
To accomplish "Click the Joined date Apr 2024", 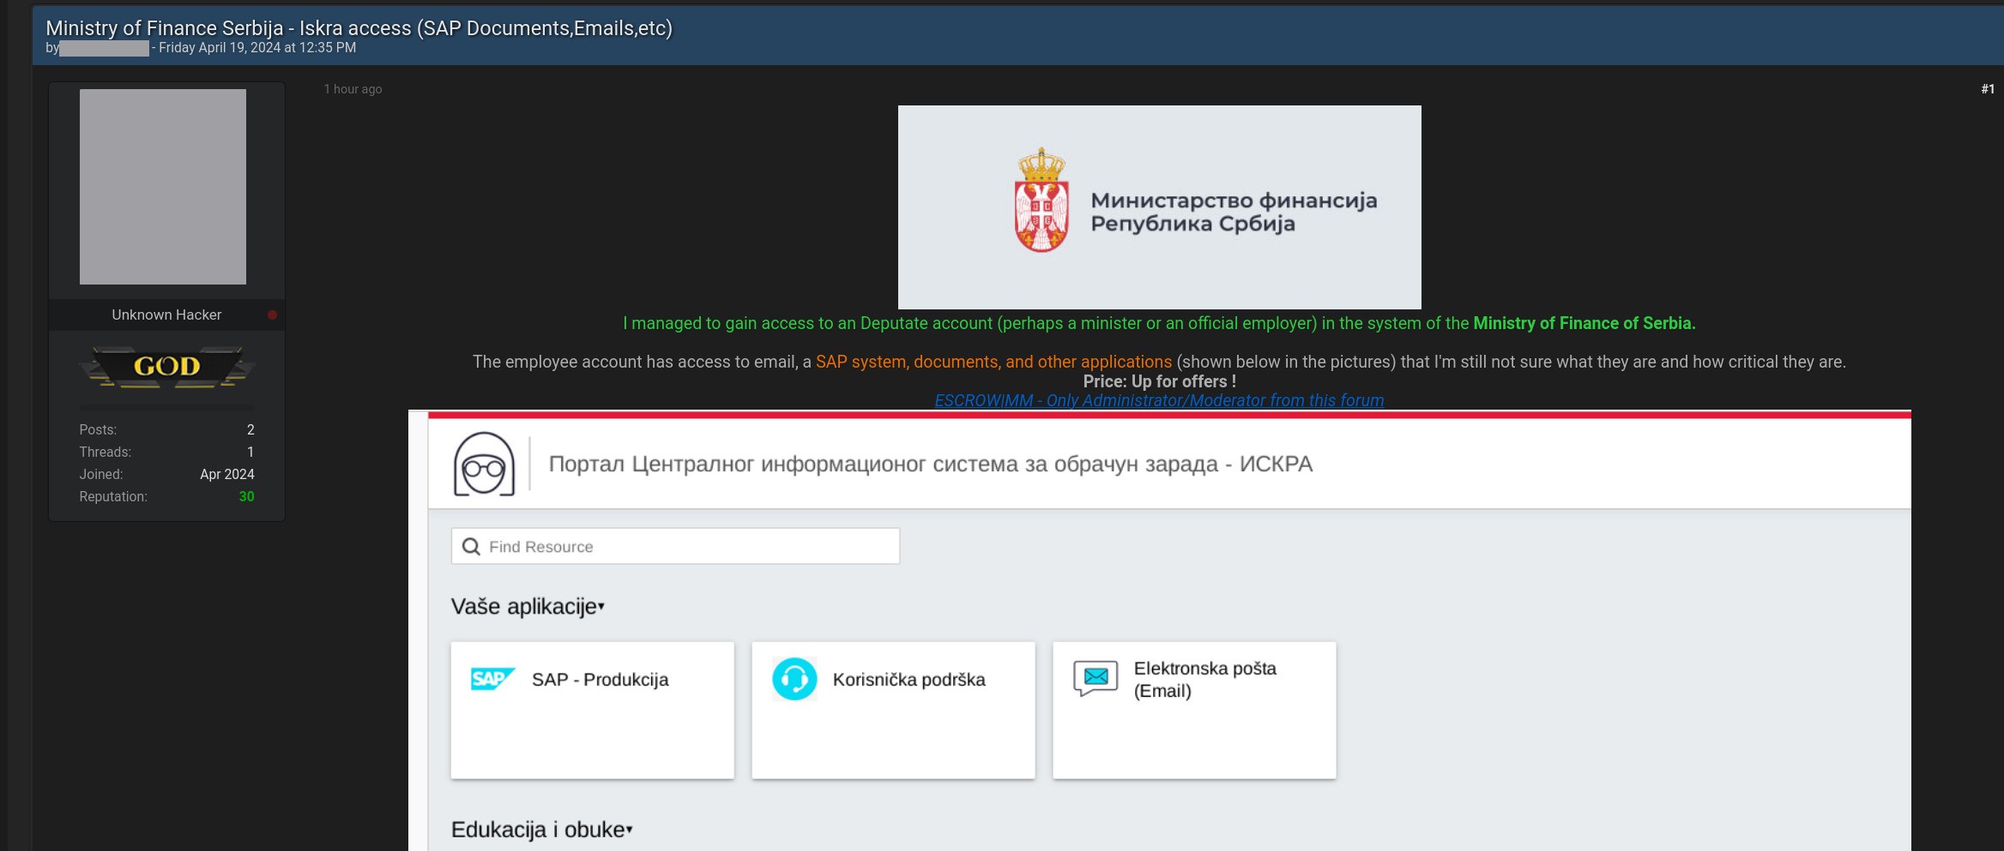I will point(227,475).
